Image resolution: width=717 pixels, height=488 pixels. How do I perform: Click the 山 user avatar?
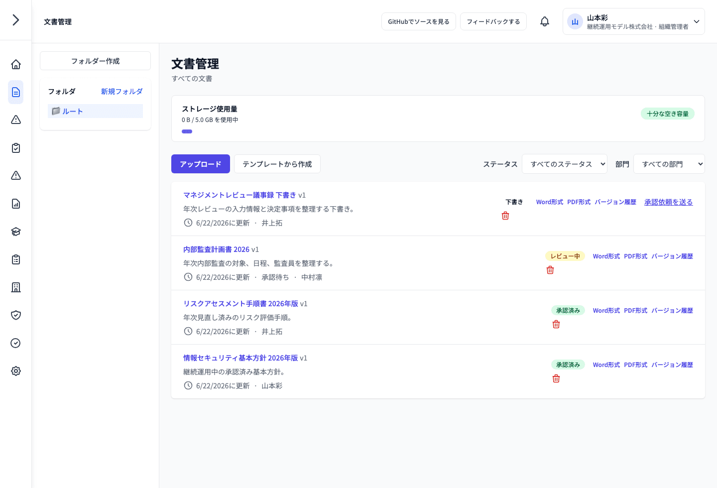[x=575, y=21]
